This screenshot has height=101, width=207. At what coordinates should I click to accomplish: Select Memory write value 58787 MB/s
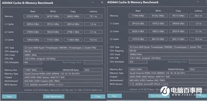click(x=53, y=16)
